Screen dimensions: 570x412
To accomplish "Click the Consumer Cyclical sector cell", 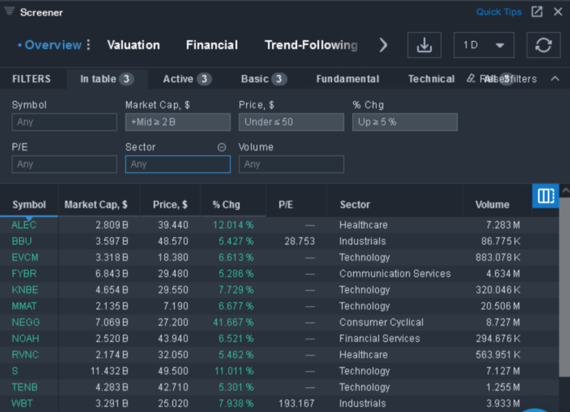I will 381,323.
